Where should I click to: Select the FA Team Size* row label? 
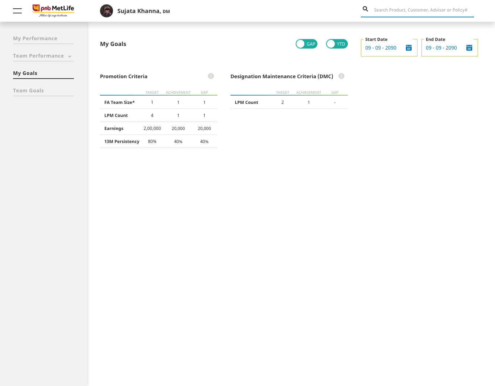click(120, 102)
